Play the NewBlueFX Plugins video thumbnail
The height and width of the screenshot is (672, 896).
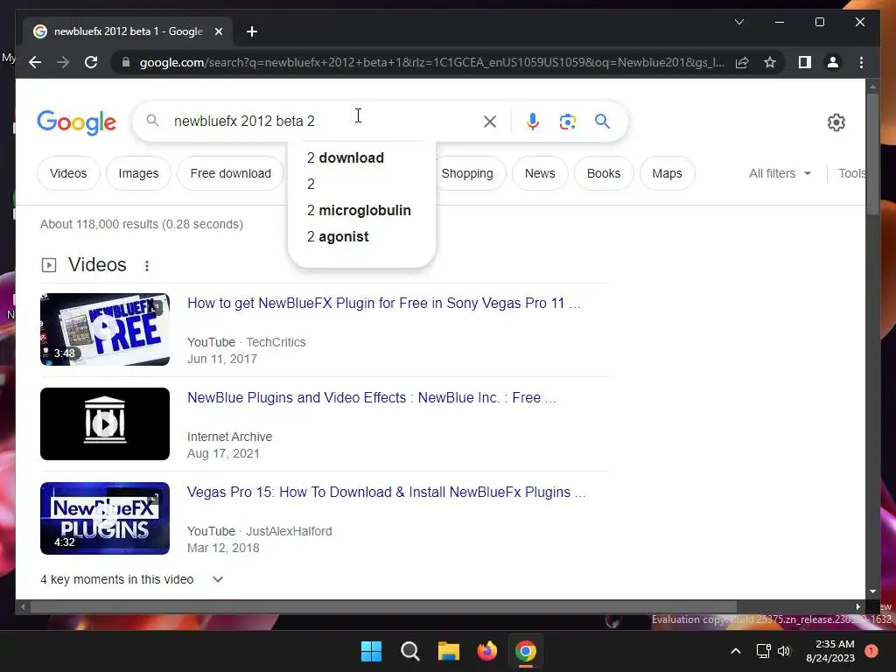click(105, 518)
